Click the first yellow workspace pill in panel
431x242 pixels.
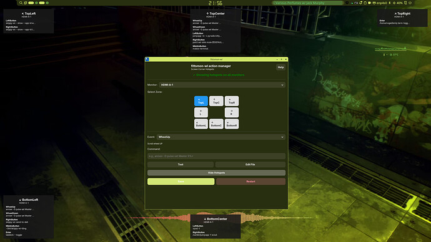tap(31, 2)
